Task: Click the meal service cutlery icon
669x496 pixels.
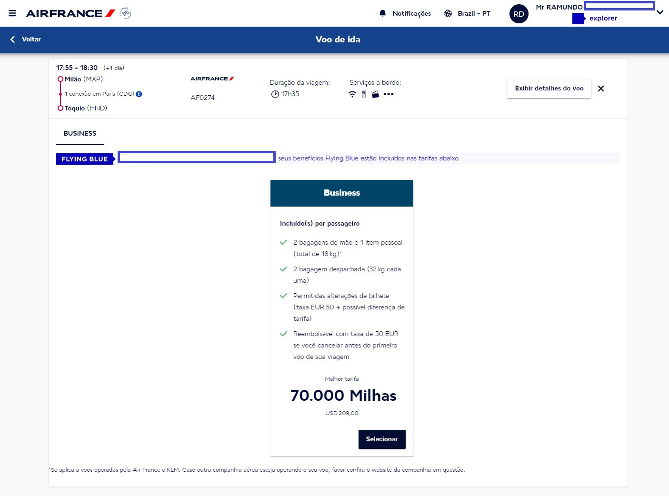Action: [364, 94]
